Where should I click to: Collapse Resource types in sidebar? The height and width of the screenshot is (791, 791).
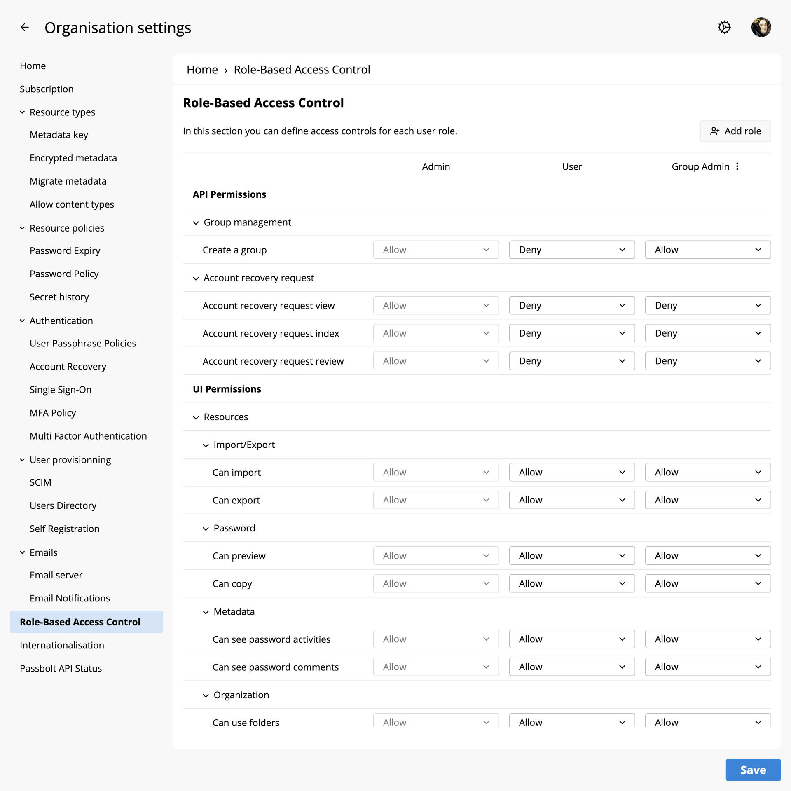point(22,112)
